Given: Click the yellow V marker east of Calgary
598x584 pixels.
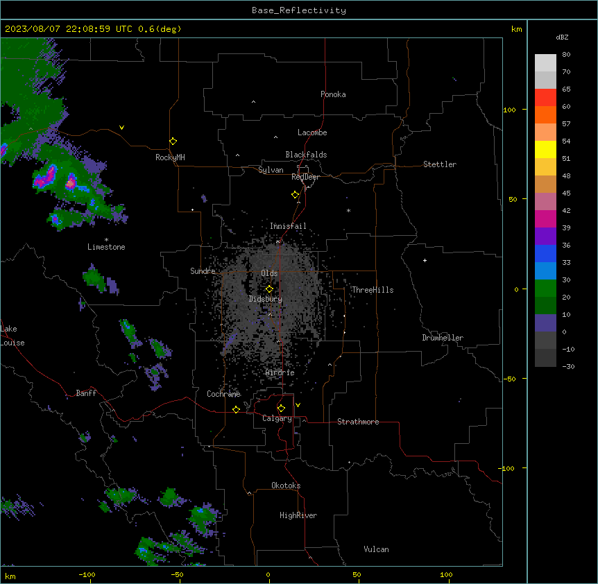Looking at the screenshot, I should pyautogui.click(x=298, y=405).
